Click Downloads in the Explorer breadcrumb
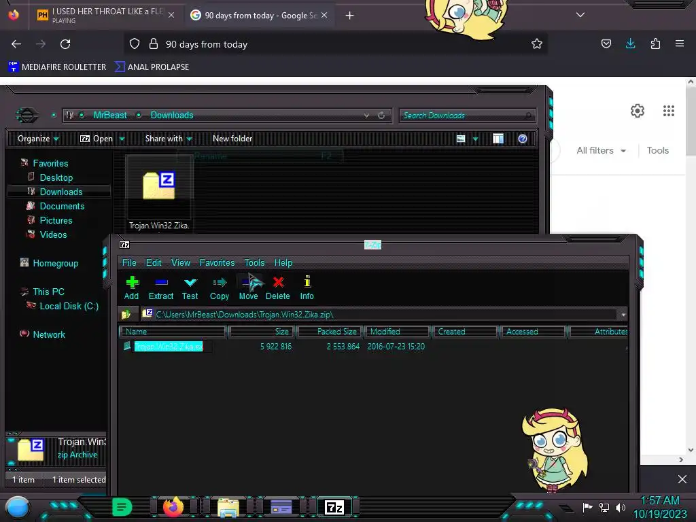696x522 pixels. 172,115
